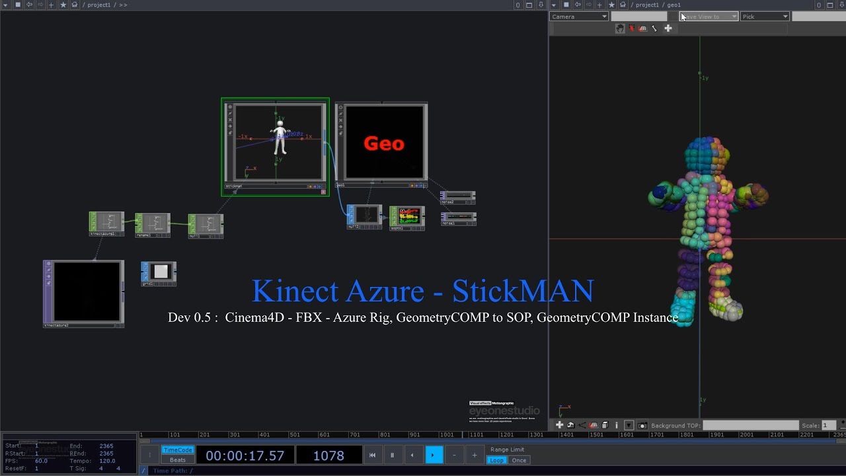Click the camera snapshot icon in the viewer bottom bar

click(642, 425)
